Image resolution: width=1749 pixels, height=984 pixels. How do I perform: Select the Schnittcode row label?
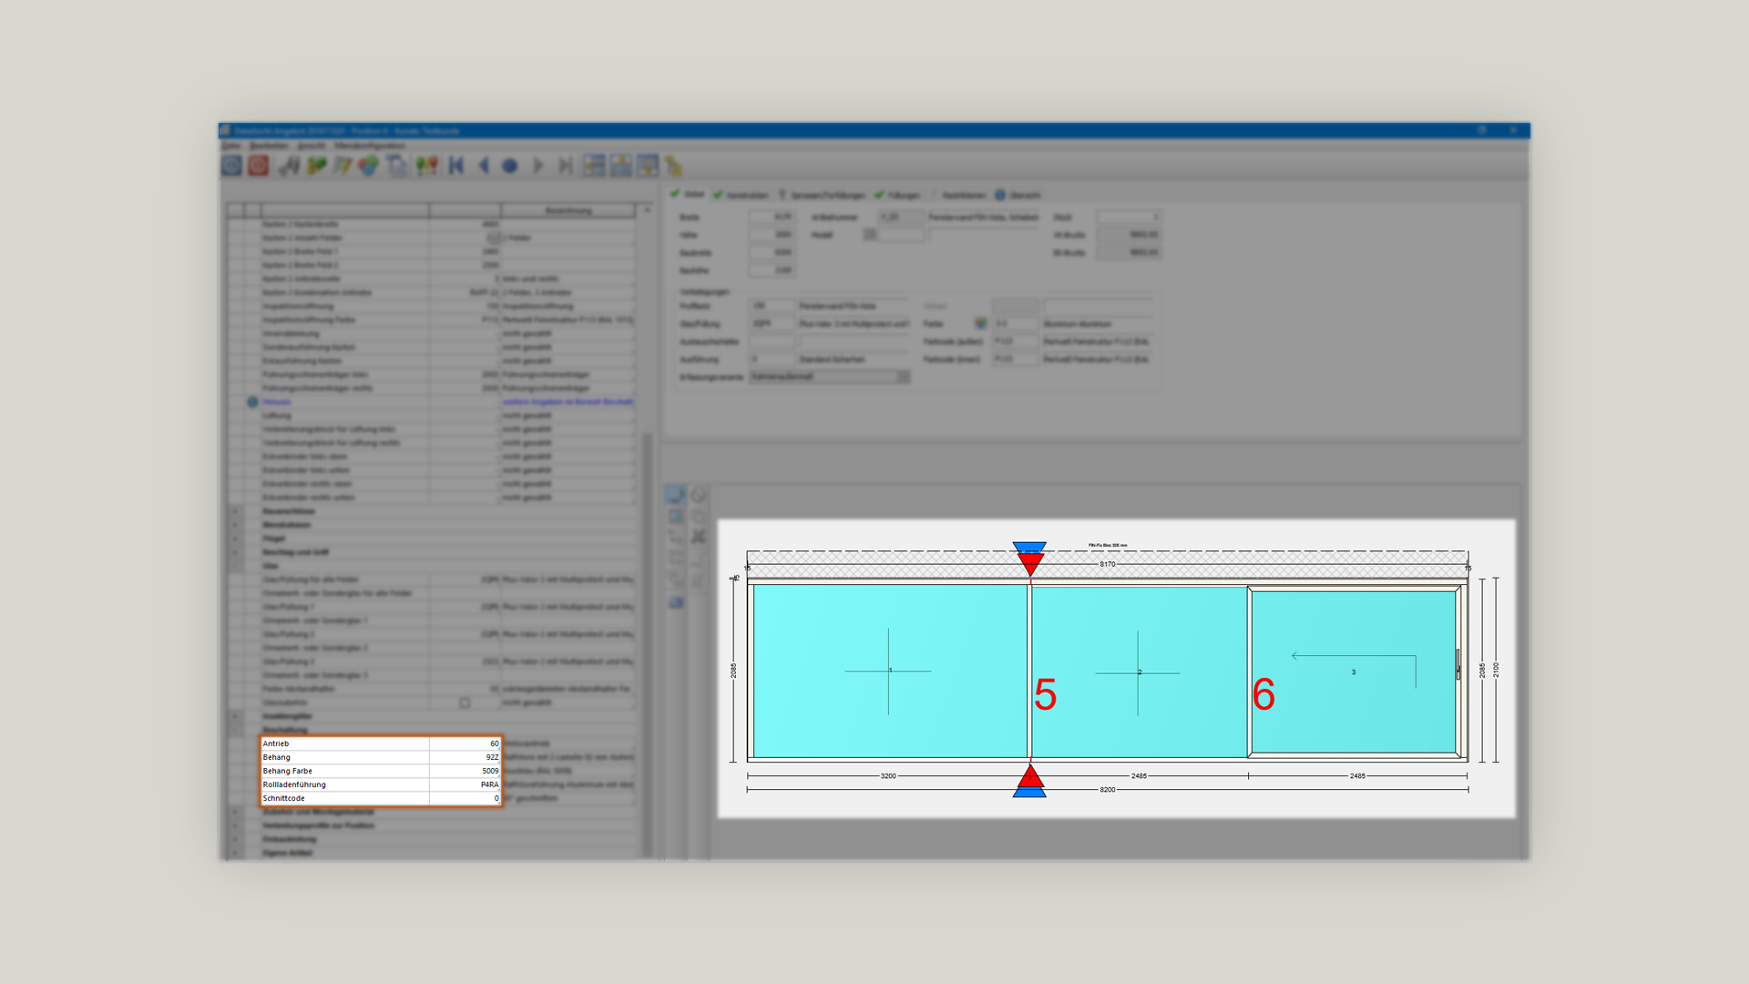[284, 798]
